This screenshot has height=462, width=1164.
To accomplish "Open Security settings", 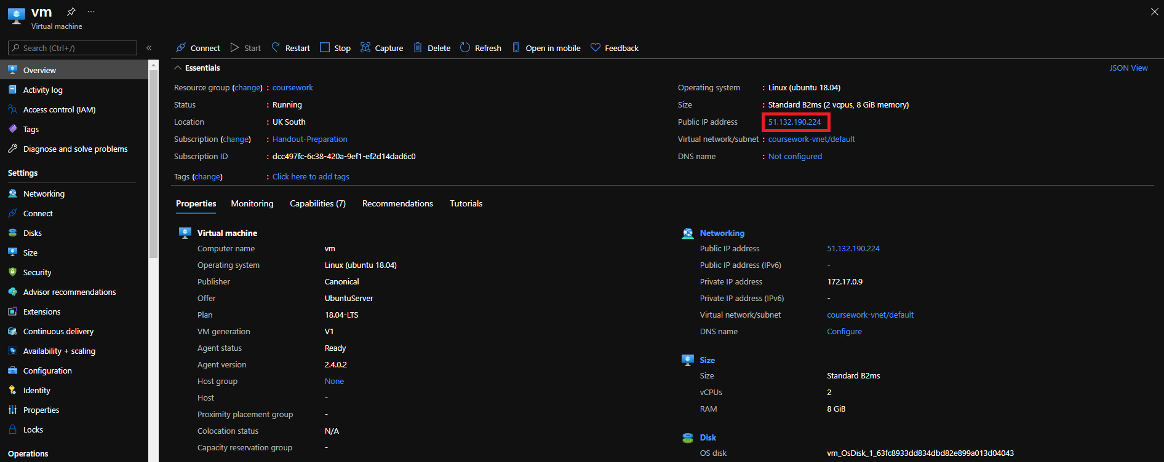I will tap(74, 272).
